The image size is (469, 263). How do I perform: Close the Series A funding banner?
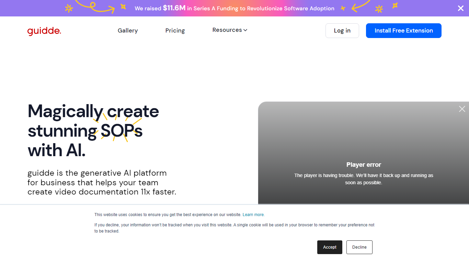click(x=460, y=8)
